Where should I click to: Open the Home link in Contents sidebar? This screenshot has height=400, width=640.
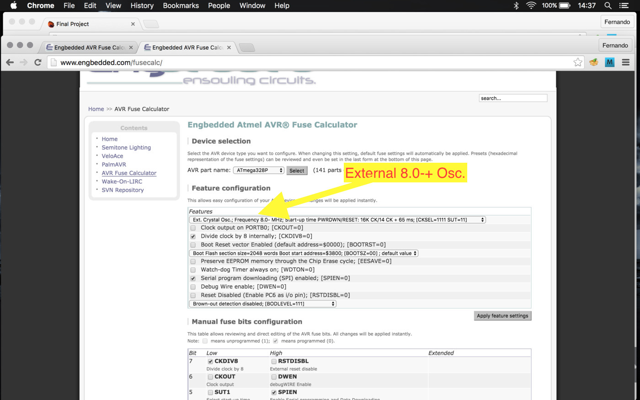(x=110, y=139)
